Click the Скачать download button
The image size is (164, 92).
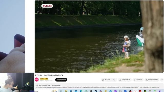point(138,80)
